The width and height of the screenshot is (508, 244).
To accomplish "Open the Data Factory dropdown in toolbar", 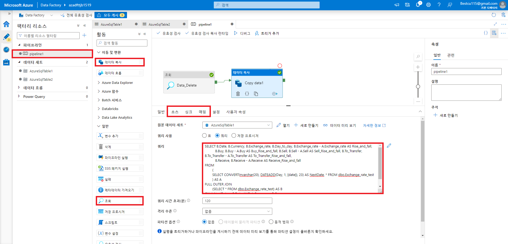I will point(36,15).
